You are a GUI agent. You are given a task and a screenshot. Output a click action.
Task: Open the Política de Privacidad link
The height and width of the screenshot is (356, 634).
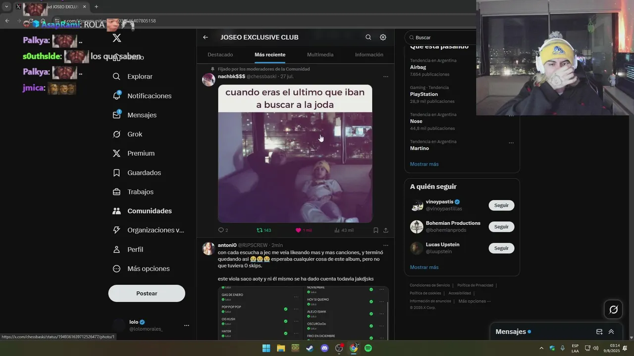(x=475, y=285)
